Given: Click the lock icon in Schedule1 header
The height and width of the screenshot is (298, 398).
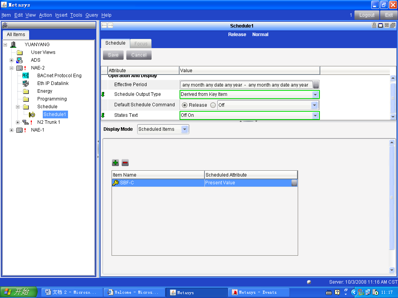Looking at the screenshot, I should coord(374,26).
